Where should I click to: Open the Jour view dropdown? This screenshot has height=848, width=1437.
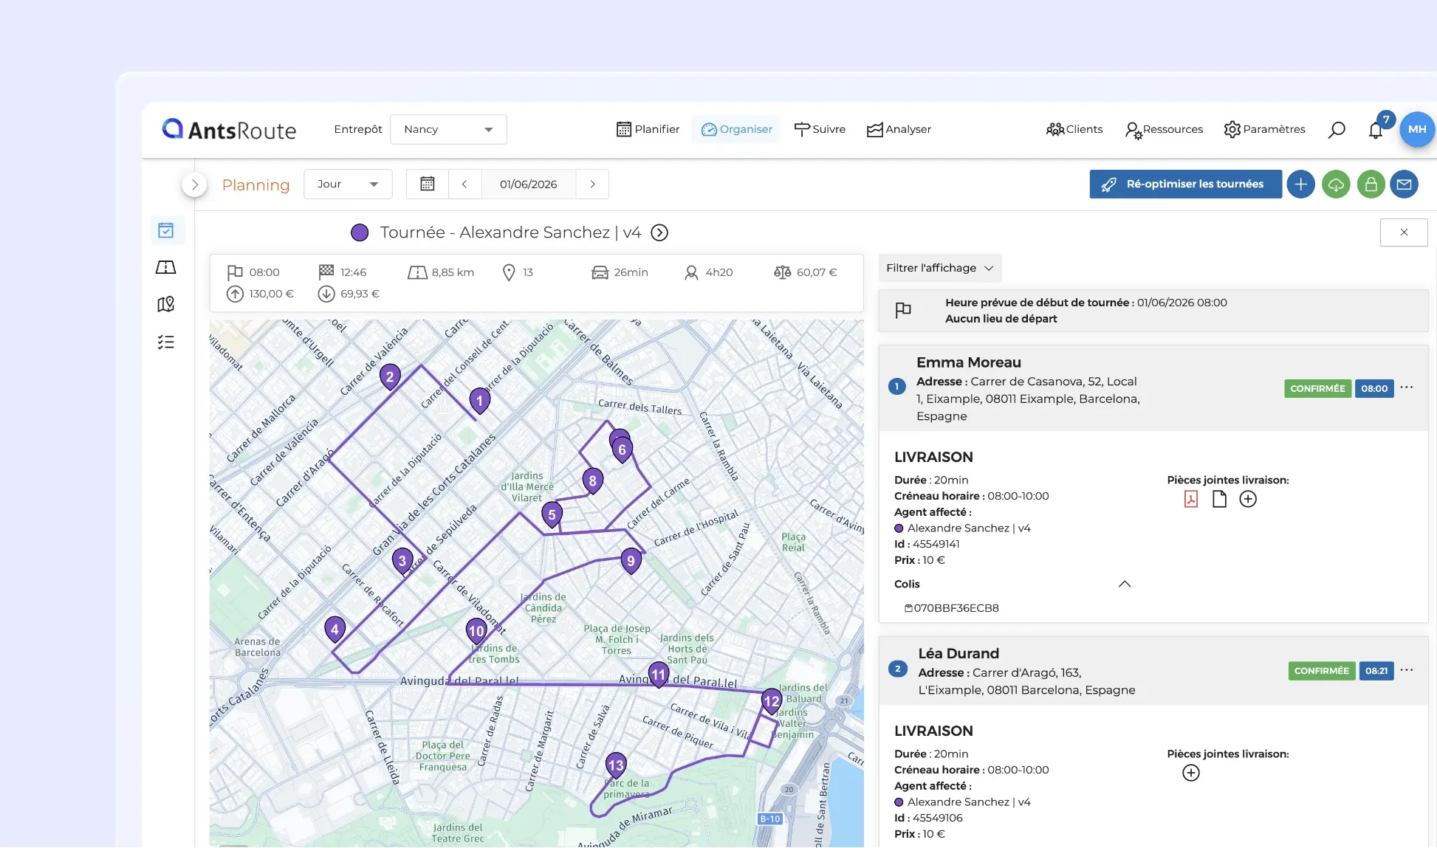348,185
